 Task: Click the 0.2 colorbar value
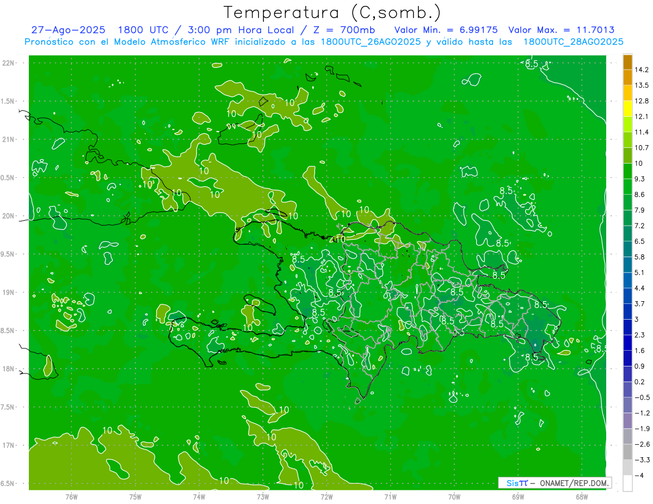[640, 382]
